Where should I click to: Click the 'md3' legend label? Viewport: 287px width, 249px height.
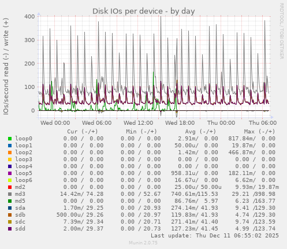pyautogui.click(x=20, y=194)
